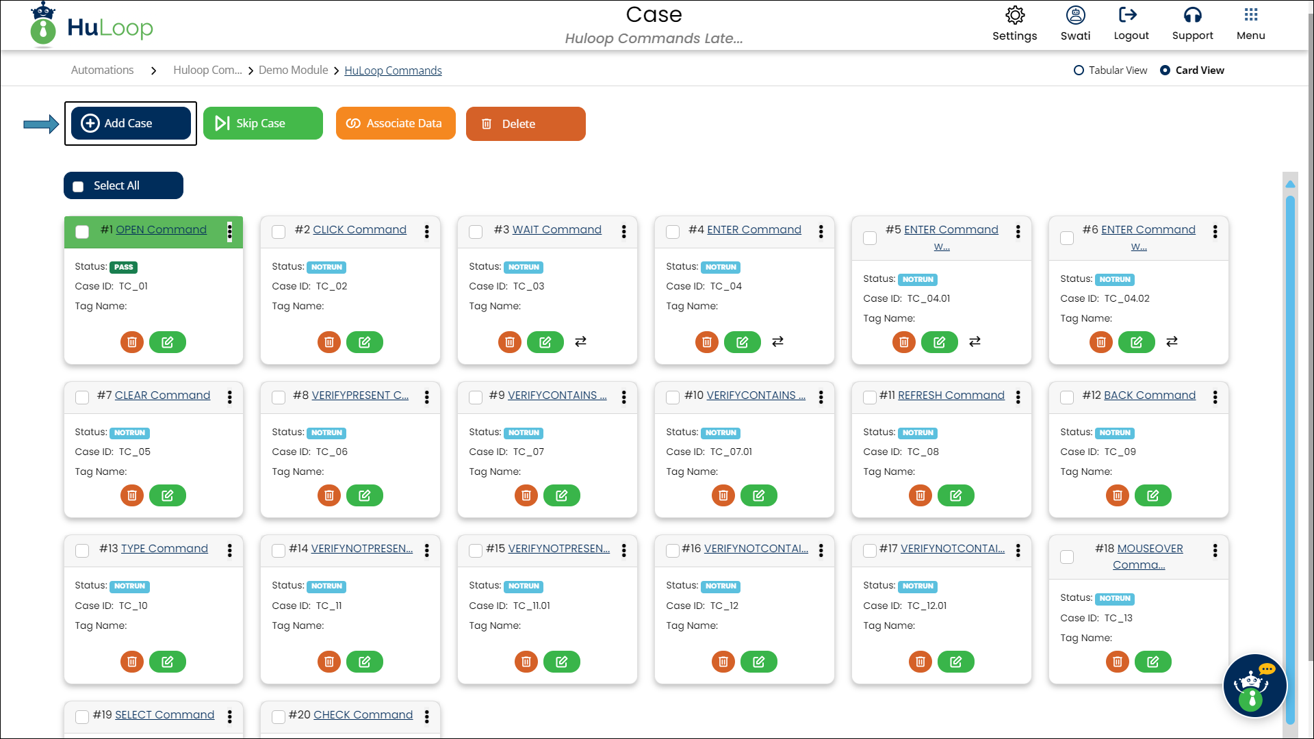
Task: Open three-dot menu on #12 BACK Command
Action: click(1215, 398)
